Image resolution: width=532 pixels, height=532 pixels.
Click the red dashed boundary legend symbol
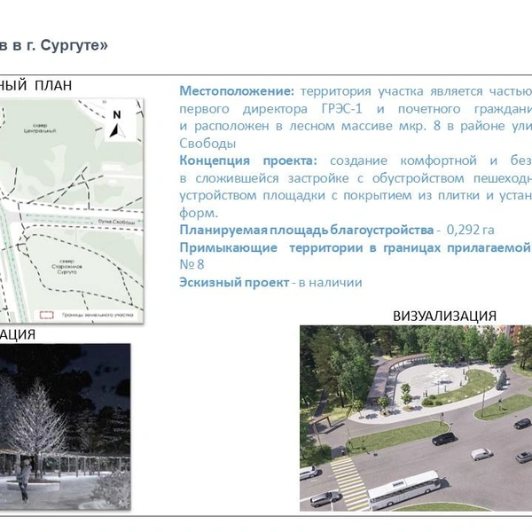[47, 315]
